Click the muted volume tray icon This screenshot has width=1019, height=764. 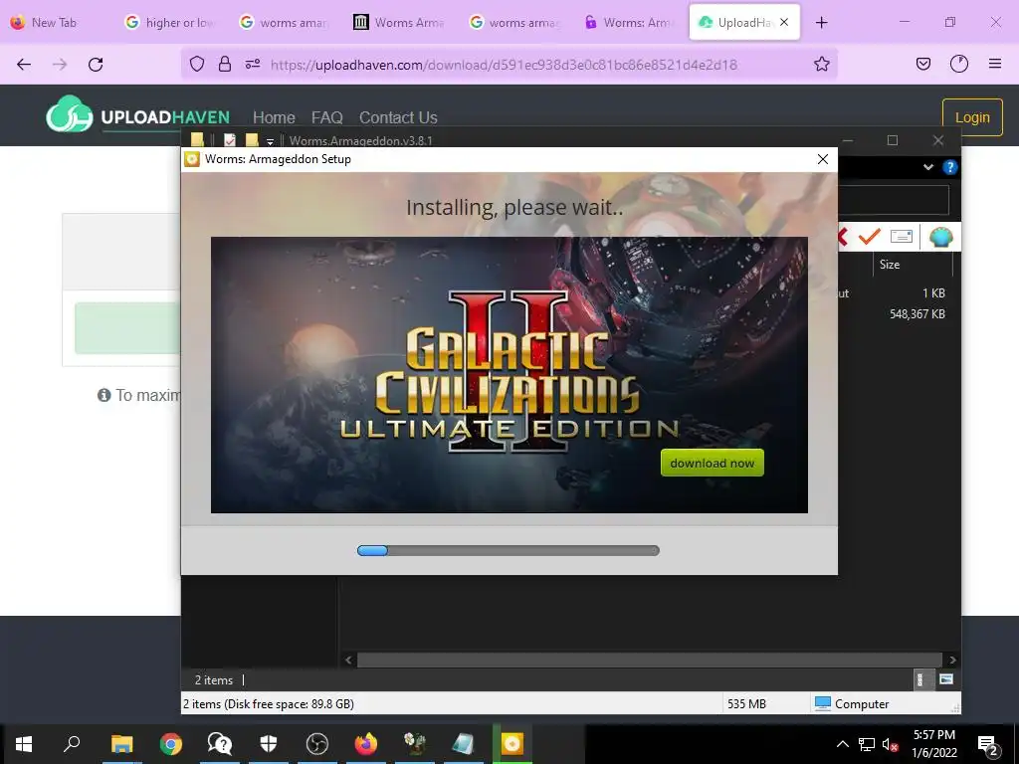click(890, 744)
